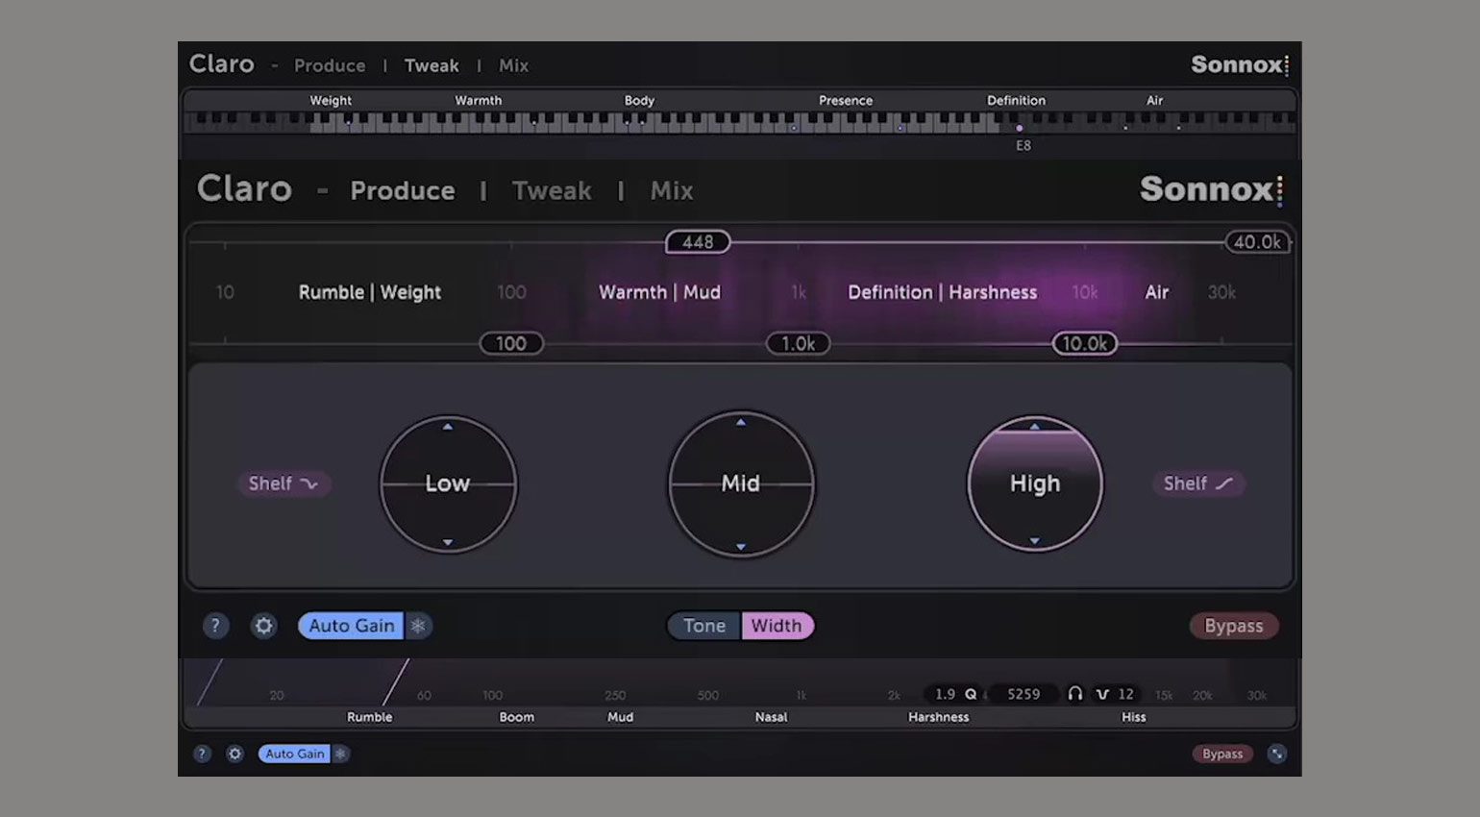The image size is (1480, 817).
Task: Toggle the large Auto Gain button
Action: 351,626
